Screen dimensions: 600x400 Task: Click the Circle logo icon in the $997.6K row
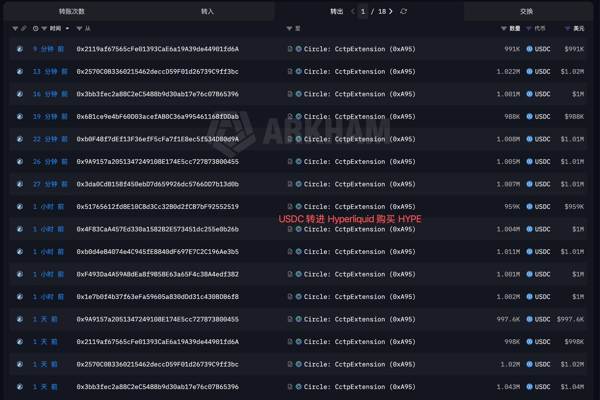(298, 319)
